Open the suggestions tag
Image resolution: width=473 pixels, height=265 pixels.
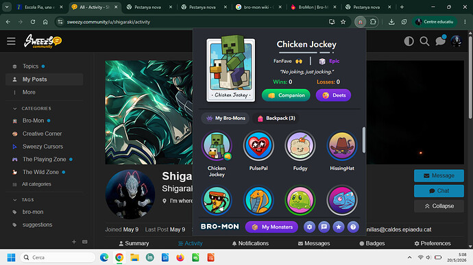pyautogui.click(x=37, y=225)
